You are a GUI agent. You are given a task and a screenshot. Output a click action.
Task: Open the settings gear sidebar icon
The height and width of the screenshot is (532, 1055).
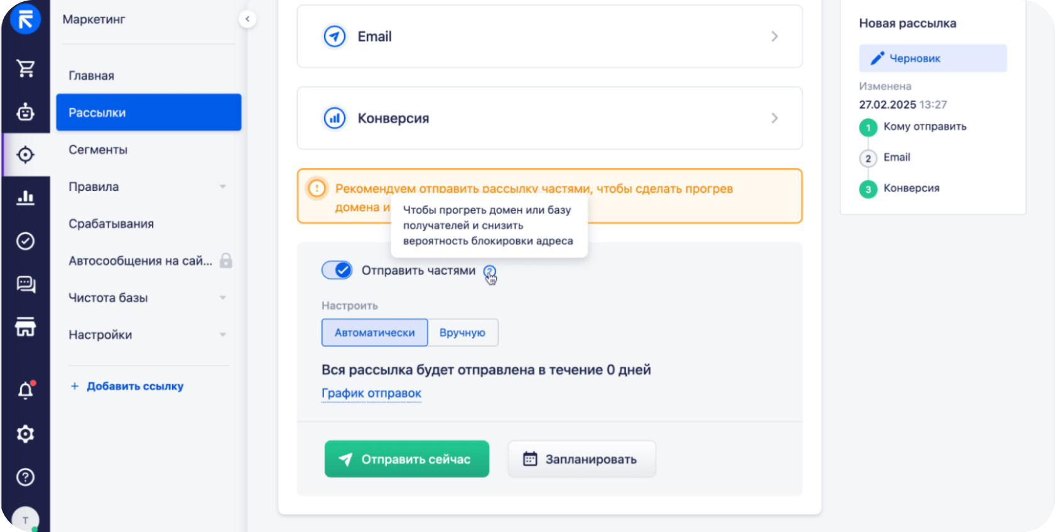click(x=25, y=433)
